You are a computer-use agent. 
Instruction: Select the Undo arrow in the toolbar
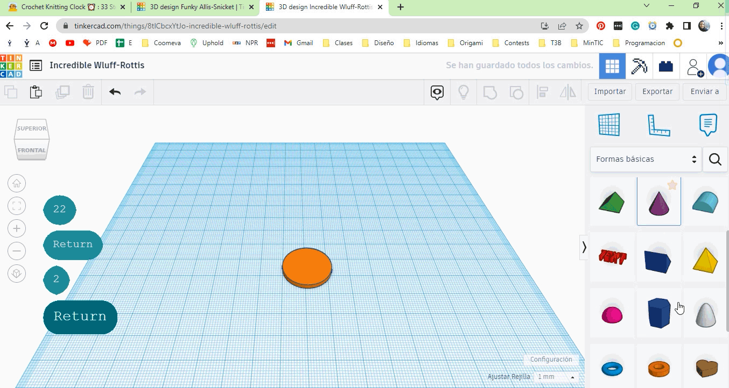coord(114,91)
